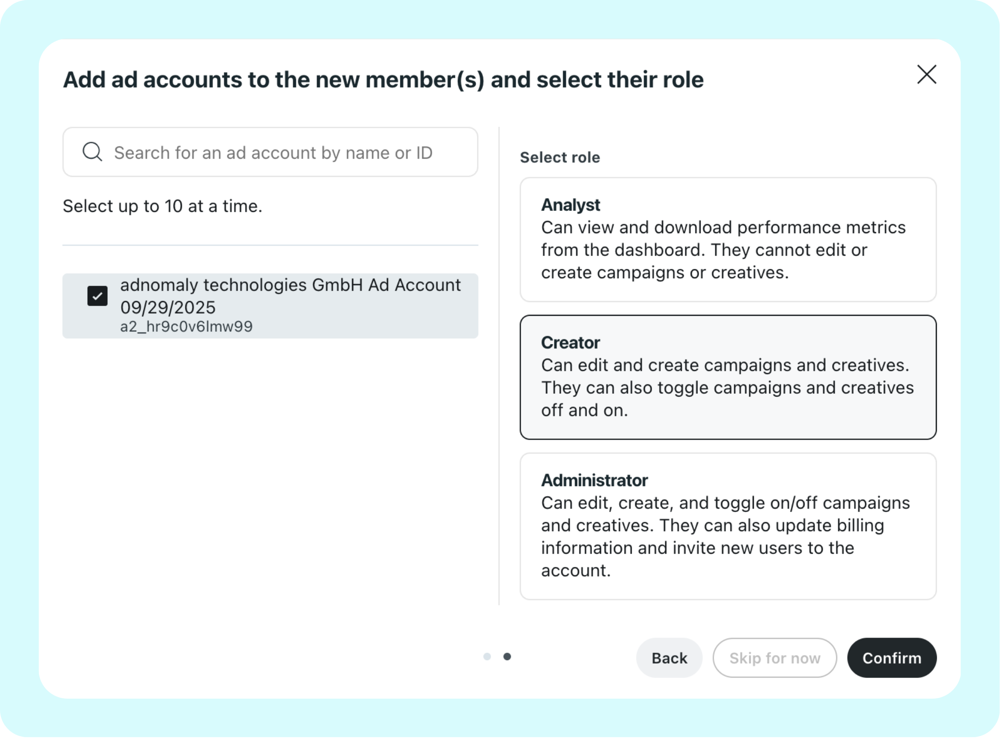Confirm the role assignment

click(x=891, y=658)
